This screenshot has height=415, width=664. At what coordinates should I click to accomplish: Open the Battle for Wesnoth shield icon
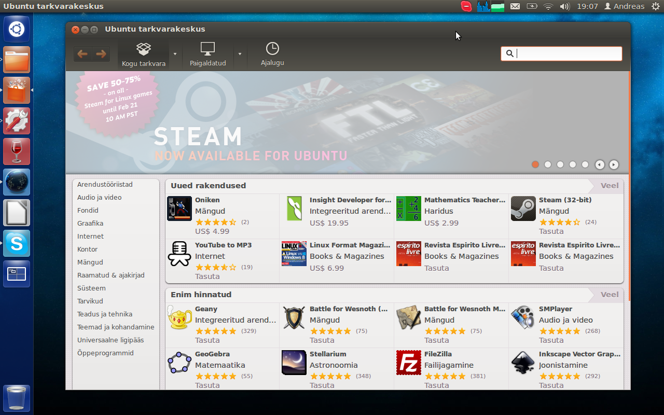294,317
